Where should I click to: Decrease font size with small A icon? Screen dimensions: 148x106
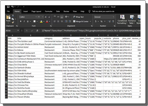pyautogui.click(x=49, y=17)
